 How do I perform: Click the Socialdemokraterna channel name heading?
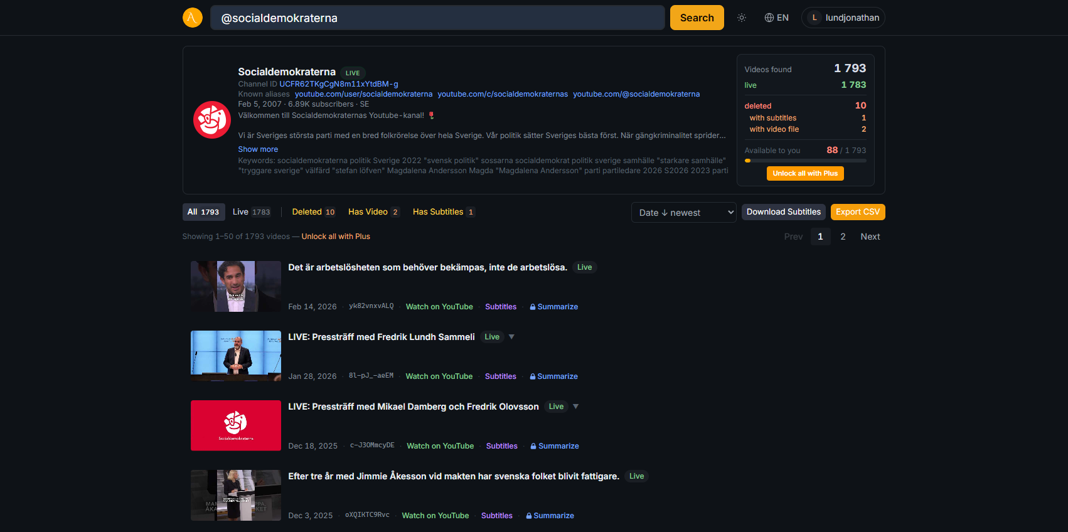[x=287, y=72]
